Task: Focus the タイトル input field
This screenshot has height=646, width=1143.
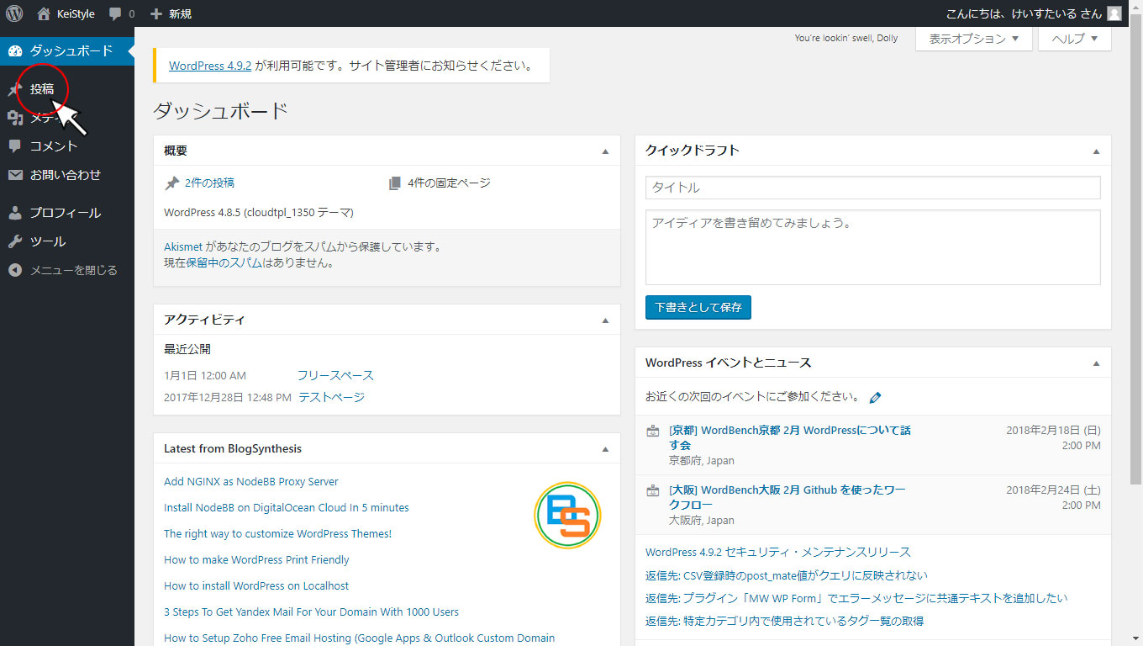Action: (x=873, y=188)
